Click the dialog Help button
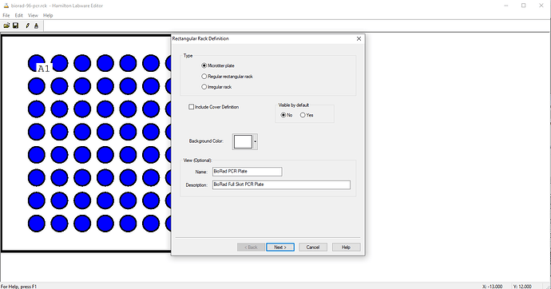Screen dimensions: 551x289 [346, 247]
